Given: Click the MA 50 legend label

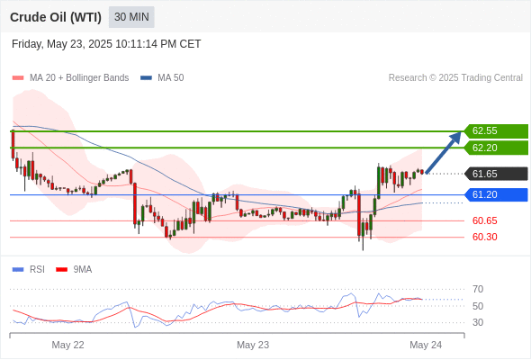Looking at the screenshot, I should point(171,78).
